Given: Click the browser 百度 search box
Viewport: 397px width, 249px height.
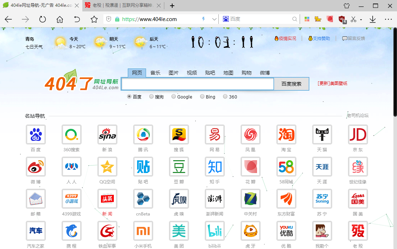Looking at the screenshot, I should 260,19.
